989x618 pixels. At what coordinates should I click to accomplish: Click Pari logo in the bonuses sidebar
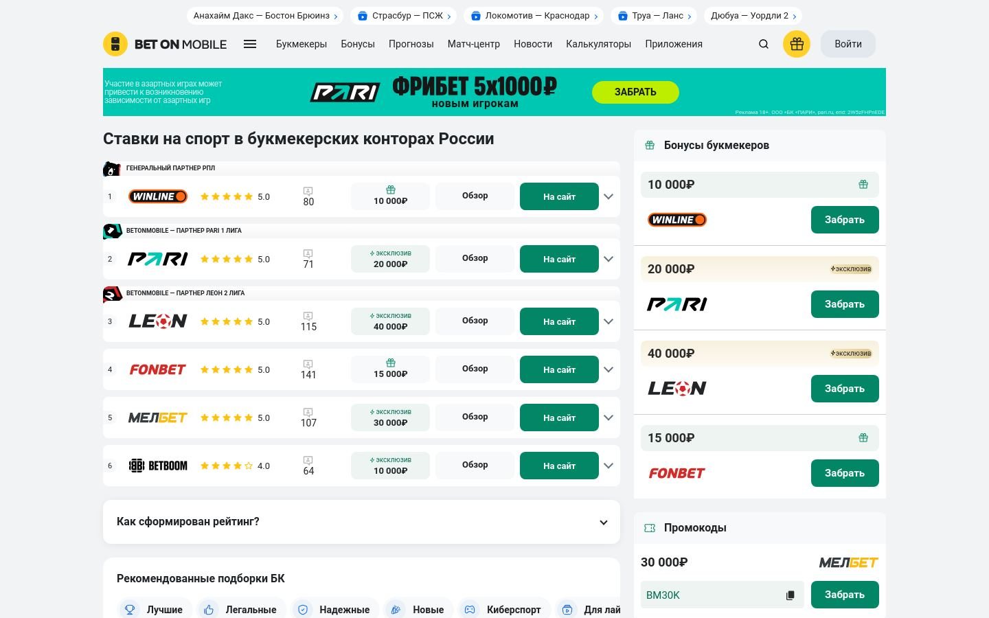point(677,304)
